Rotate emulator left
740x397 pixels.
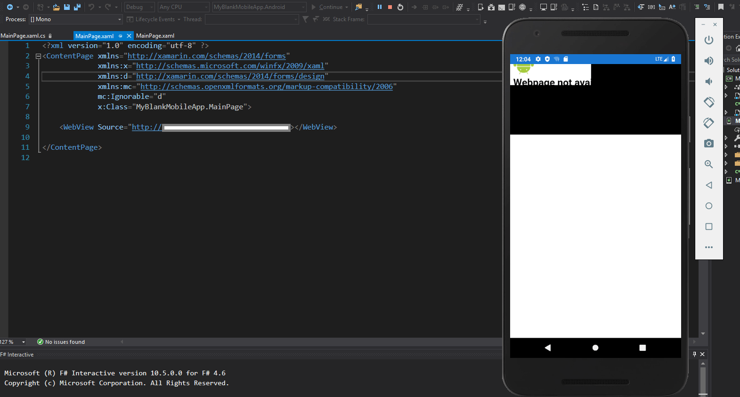708,102
